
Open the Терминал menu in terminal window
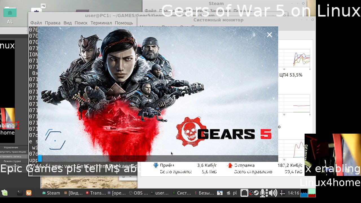(x=101, y=23)
